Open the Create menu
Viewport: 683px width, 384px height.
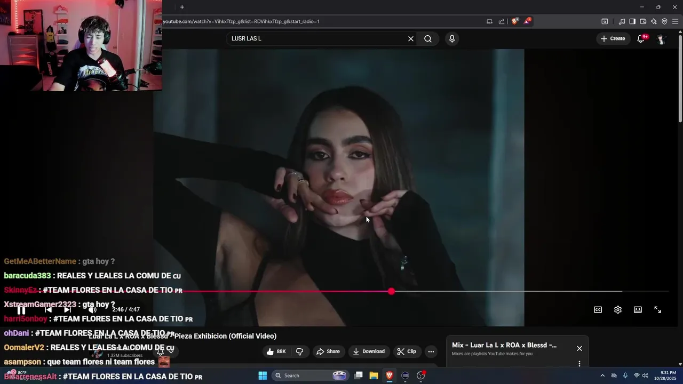click(x=613, y=38)
